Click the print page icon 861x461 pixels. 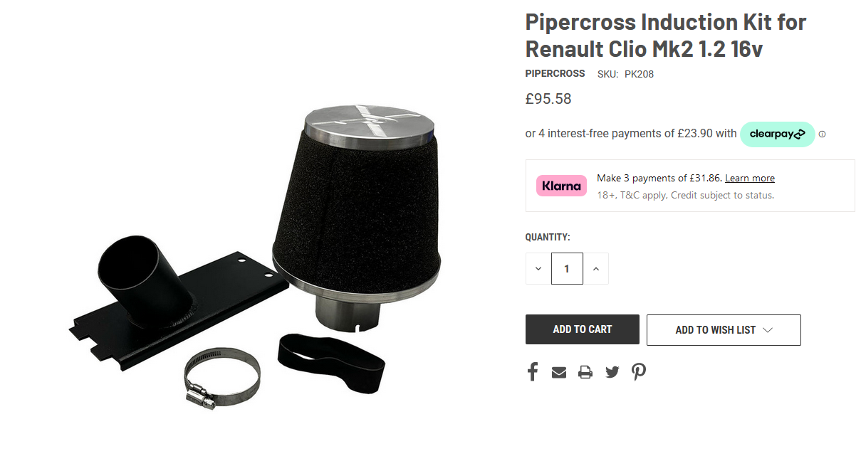point(585,372)
